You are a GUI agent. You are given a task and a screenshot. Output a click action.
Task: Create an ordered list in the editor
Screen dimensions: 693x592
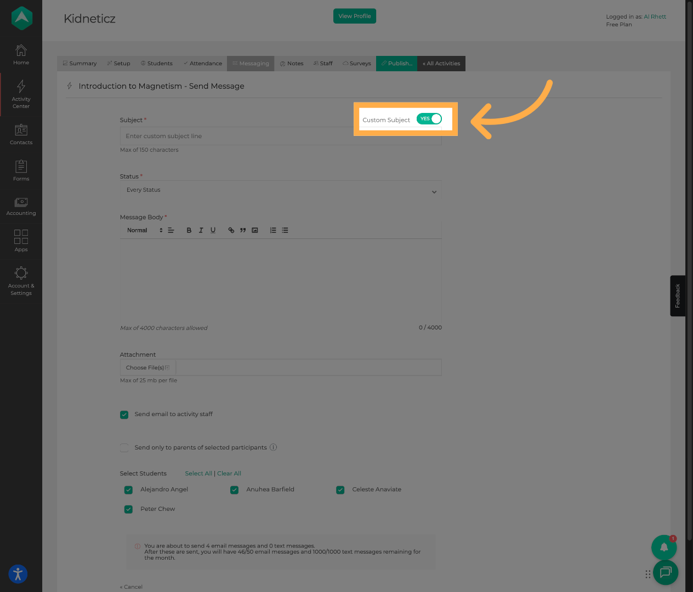[x=272, y=230]
